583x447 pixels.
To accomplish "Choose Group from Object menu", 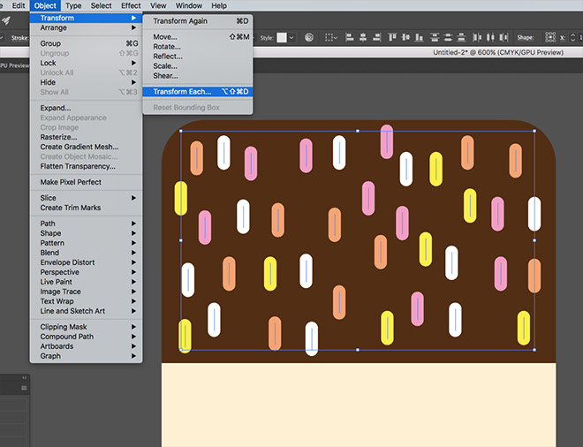I will (x=86, y=43).
